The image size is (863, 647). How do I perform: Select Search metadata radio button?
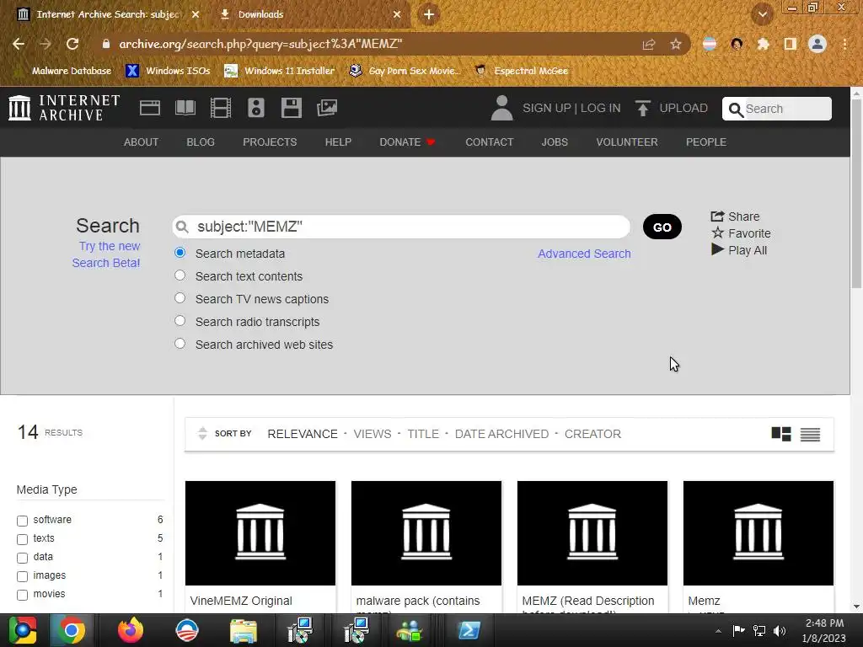pos(180,253)
